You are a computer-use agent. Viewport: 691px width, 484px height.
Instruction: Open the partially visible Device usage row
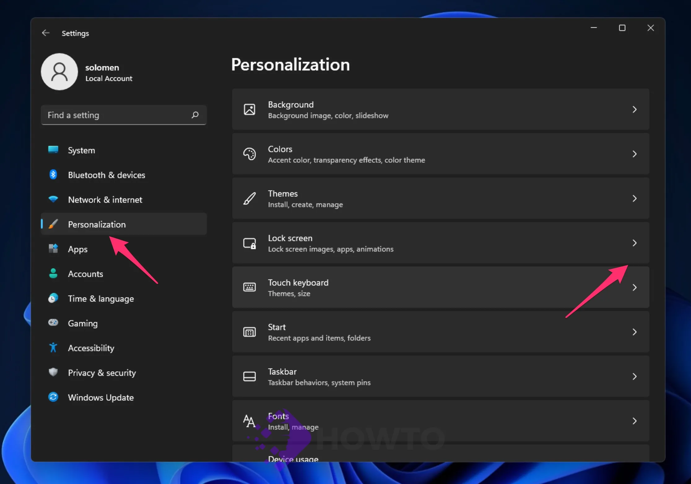[x=441, y=453]
